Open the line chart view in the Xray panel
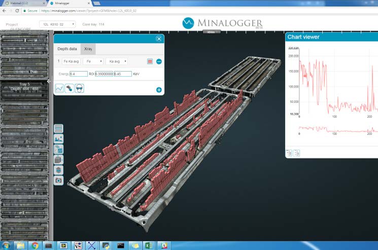 pyautogui.click(x=59, y=88)
